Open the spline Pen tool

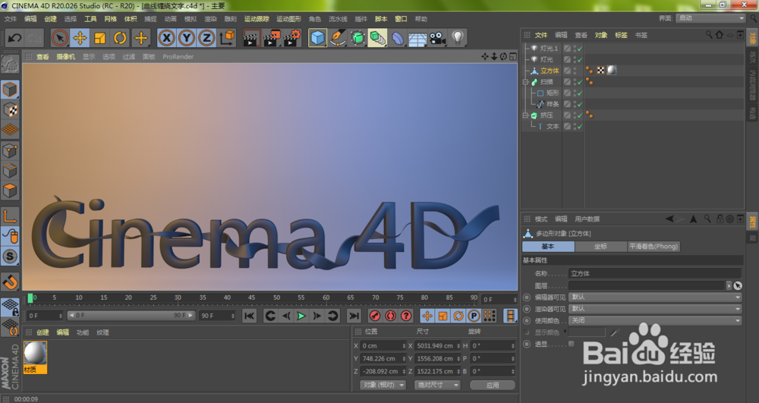coord(338,38)
